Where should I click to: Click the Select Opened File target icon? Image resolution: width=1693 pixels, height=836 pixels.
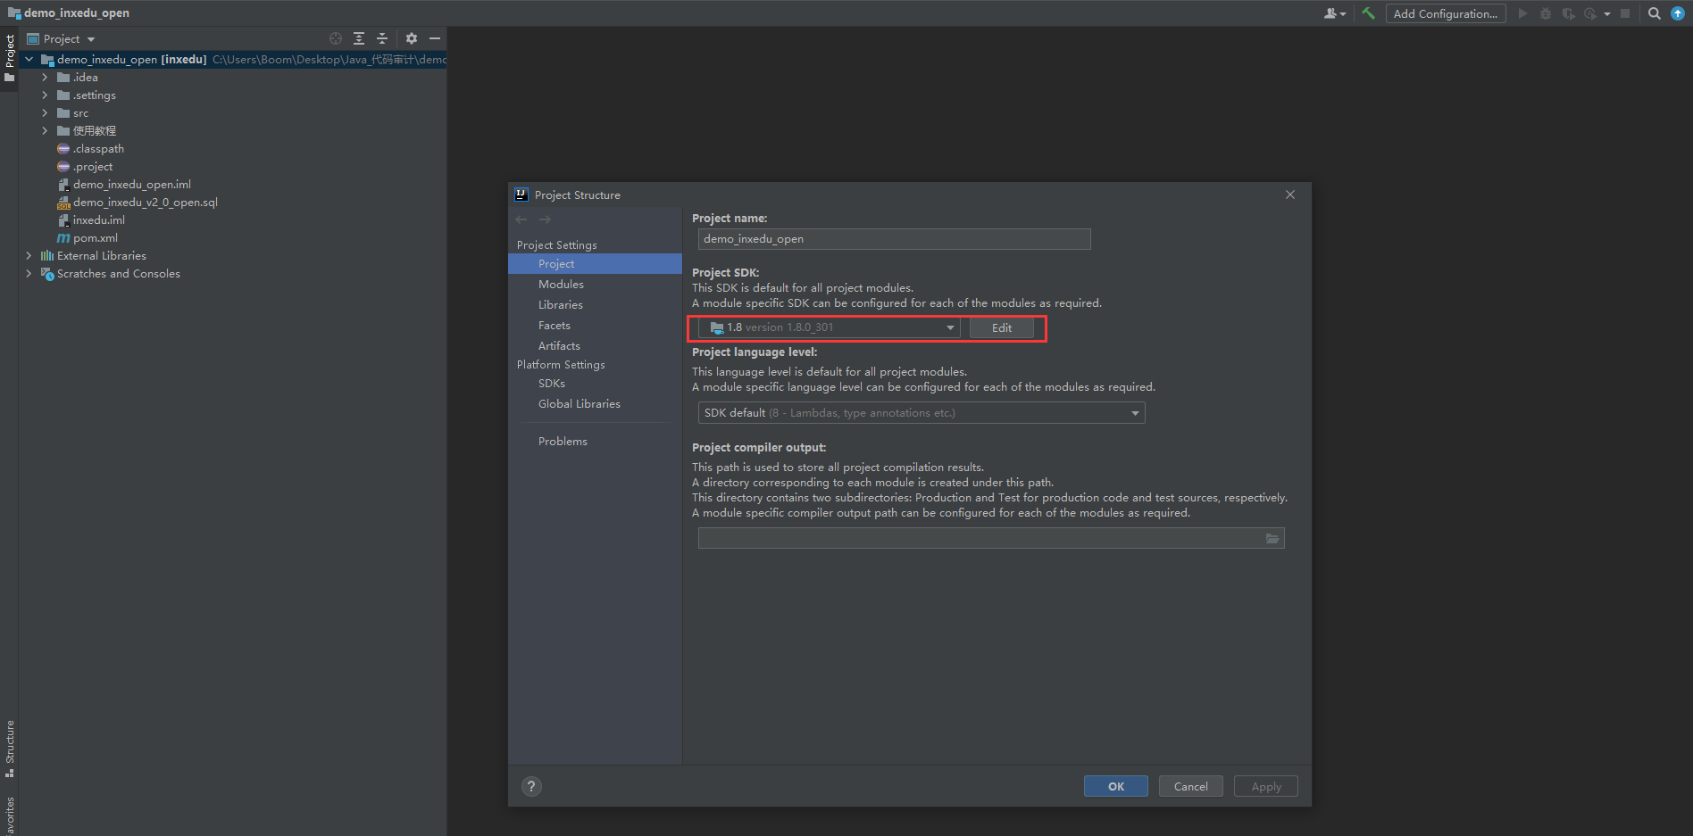336,38
